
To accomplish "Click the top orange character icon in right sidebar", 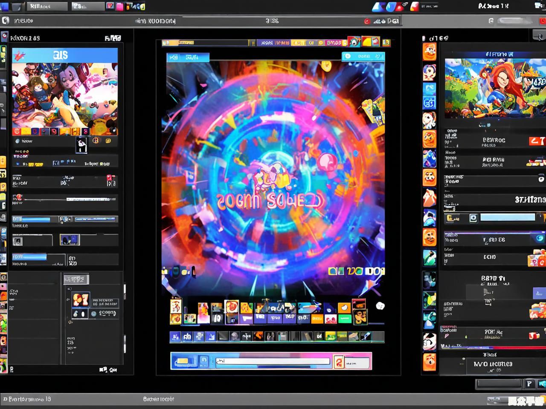I will tap(430, 52).
